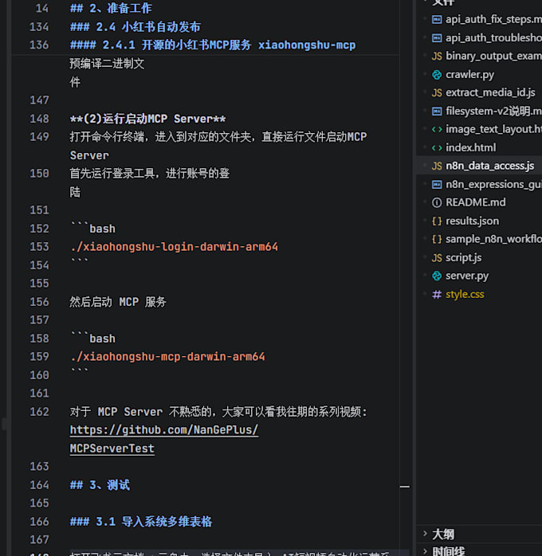Click the Python icon beside crawler.py
542x556 pixels.
coord(437,74)
